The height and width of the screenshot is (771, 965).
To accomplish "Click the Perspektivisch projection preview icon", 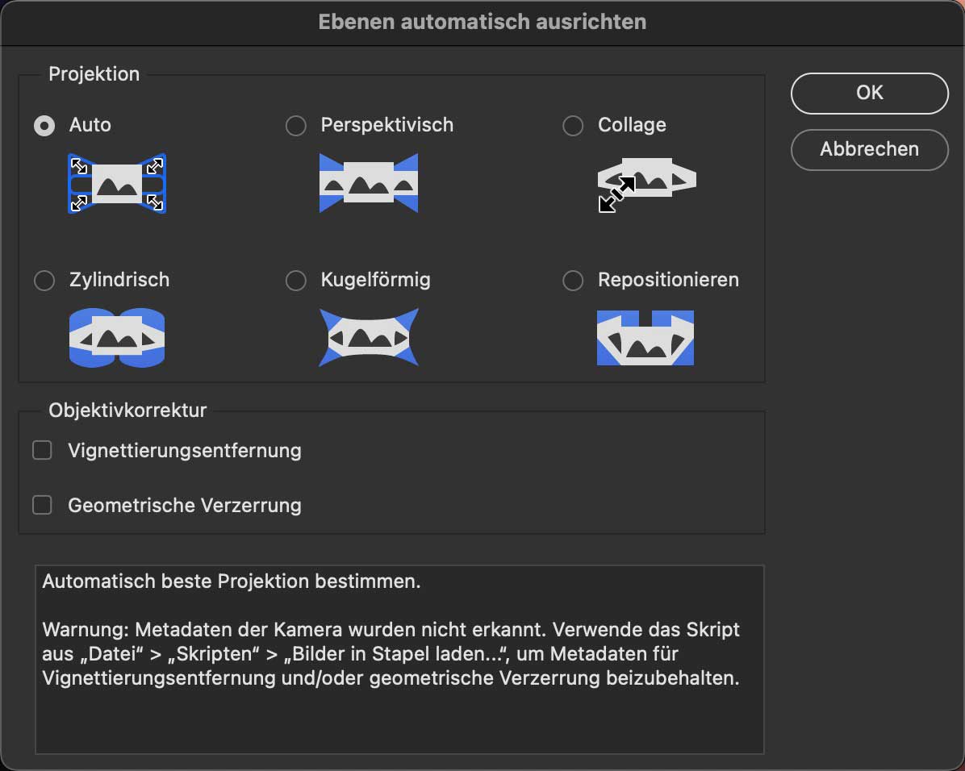I will 369,183.
